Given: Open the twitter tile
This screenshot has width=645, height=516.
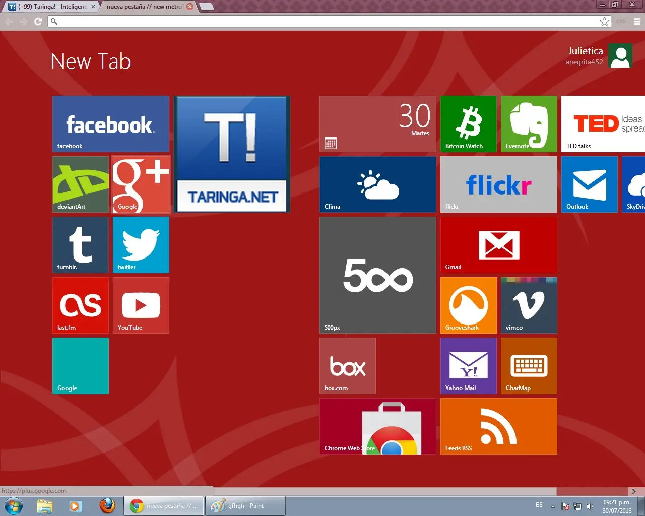Looking at the screenshot, I should tap(141, 245).
